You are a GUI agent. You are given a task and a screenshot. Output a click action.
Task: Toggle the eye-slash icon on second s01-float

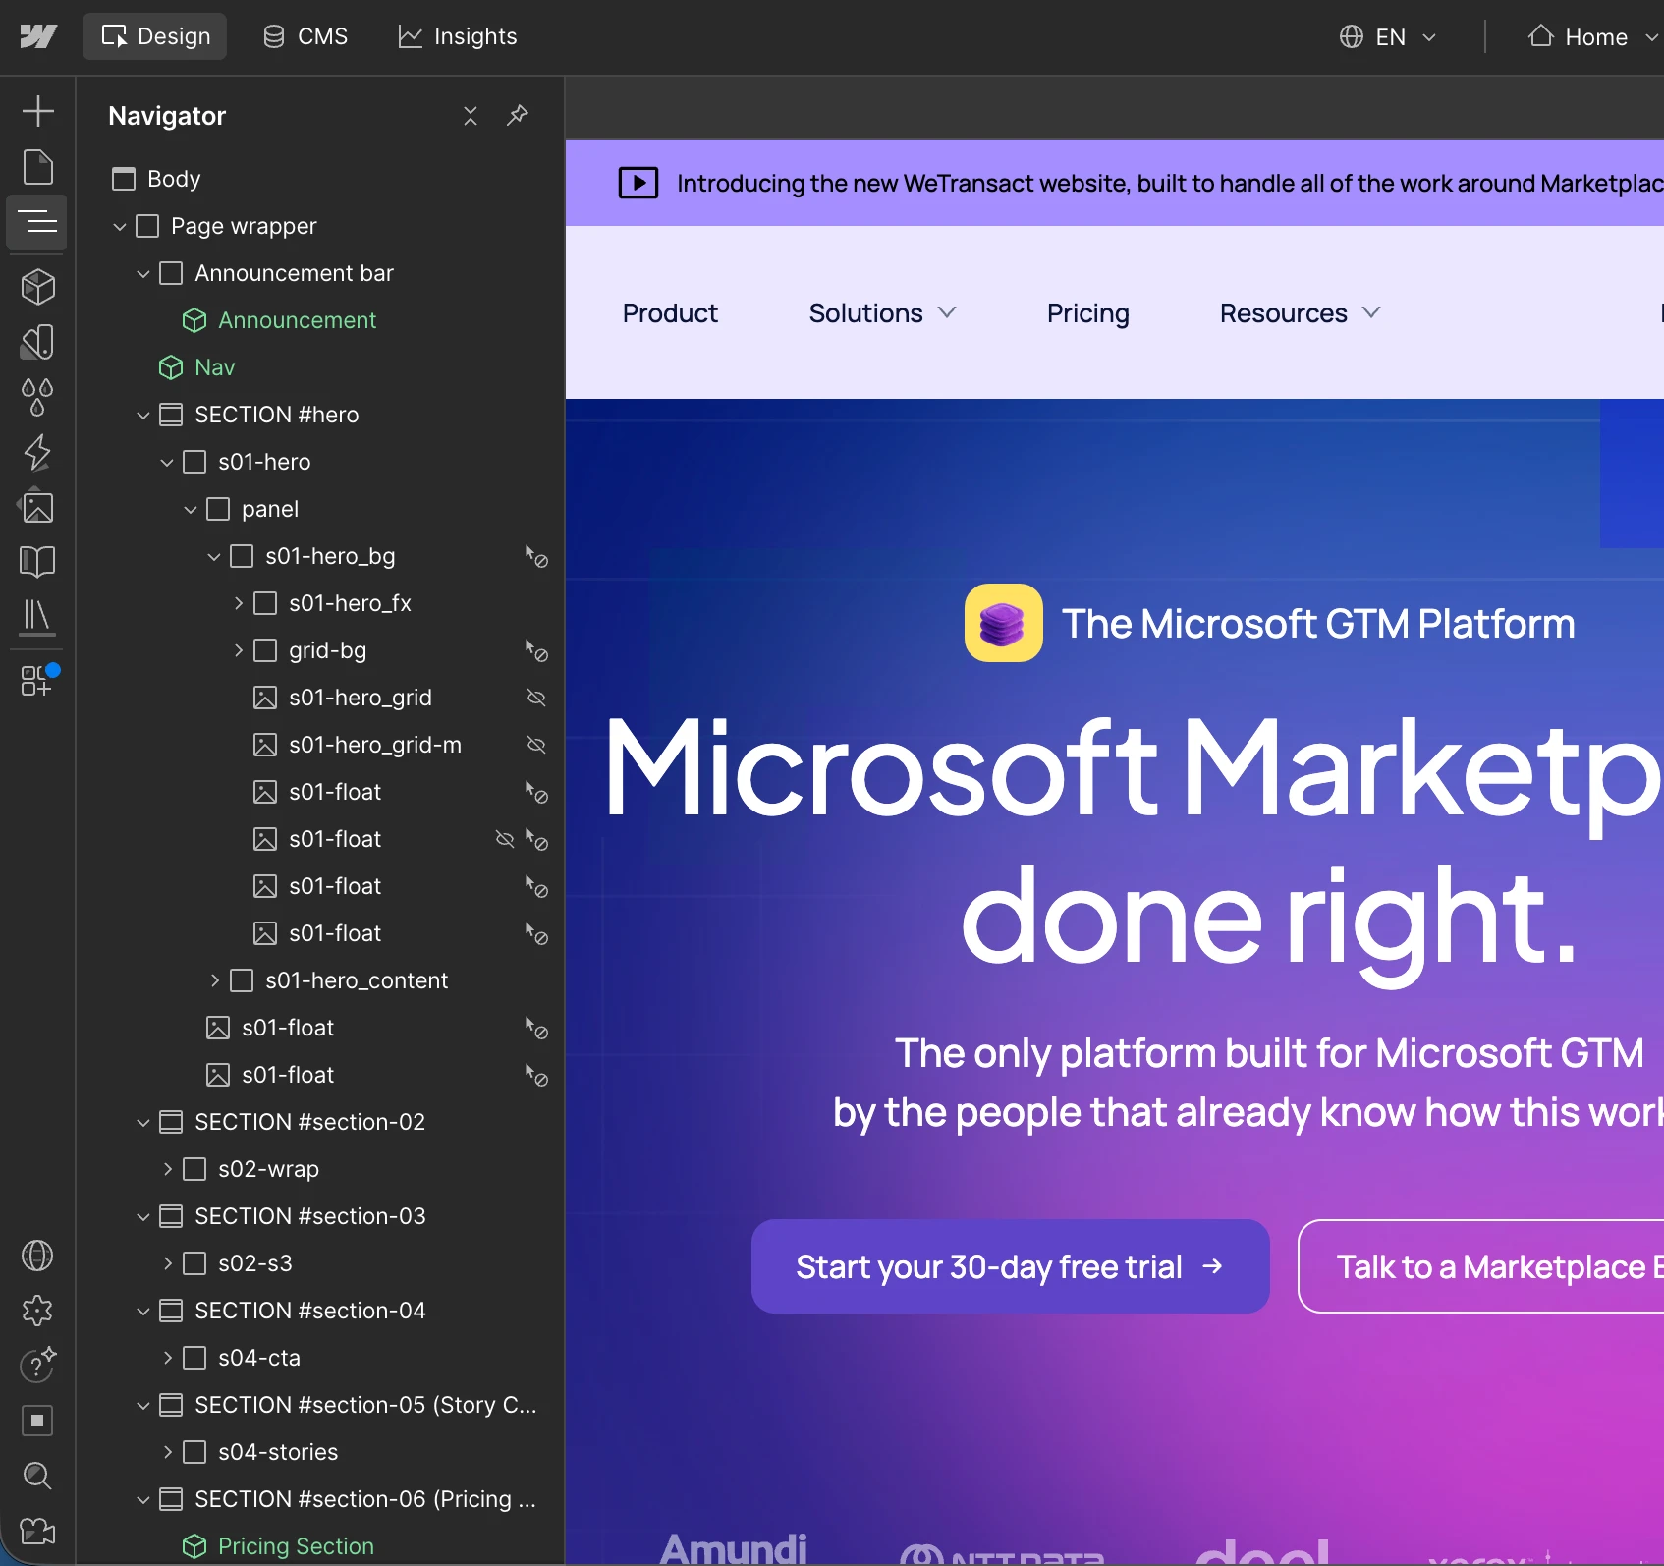click(x=505, y=839)
